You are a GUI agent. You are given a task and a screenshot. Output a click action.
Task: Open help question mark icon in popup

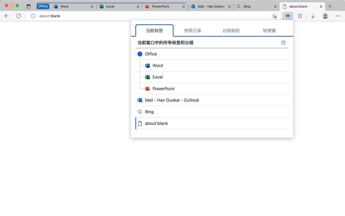click(x=284, y=43)
